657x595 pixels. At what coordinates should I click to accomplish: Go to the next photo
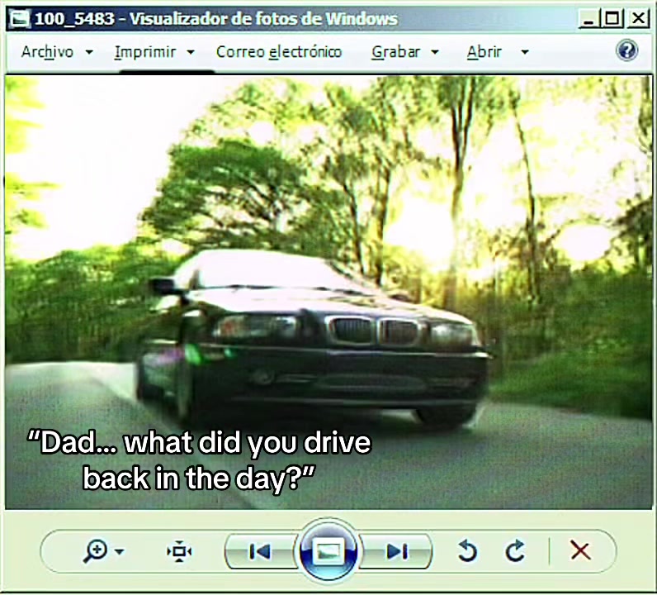tap(396, 551)
